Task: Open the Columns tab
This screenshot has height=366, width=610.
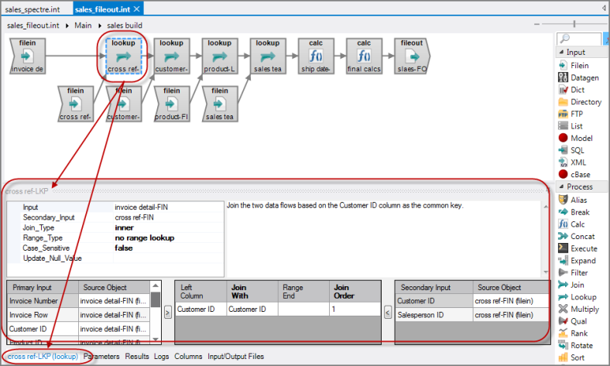Action: coord(188,356)
